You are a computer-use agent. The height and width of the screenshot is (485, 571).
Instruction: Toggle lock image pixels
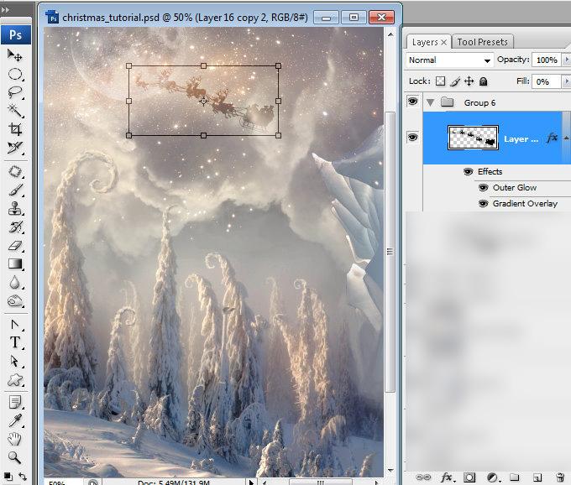point(455,81)
